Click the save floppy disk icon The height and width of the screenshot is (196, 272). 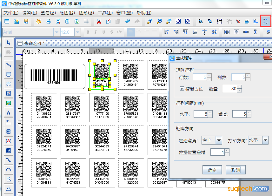pyautogui.click(x=26, y=21)
